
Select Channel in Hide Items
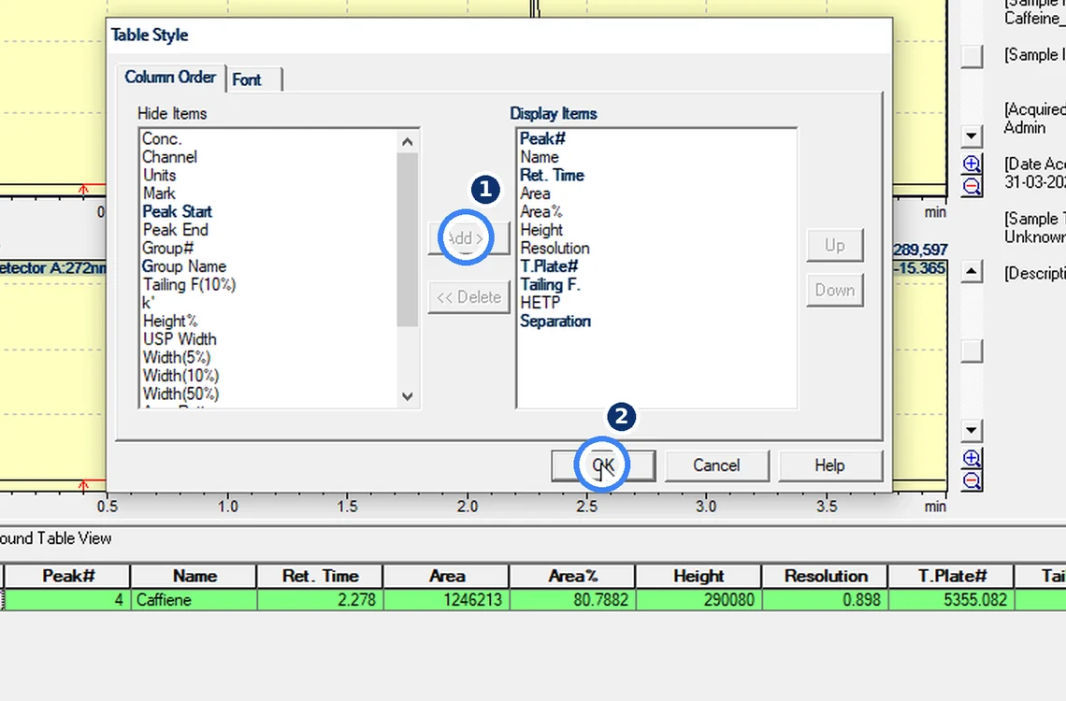pos(169,157)
